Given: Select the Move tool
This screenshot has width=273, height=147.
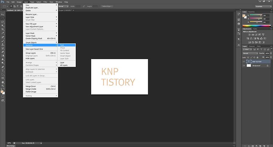Looking at the screenshot, I should 3,14.
